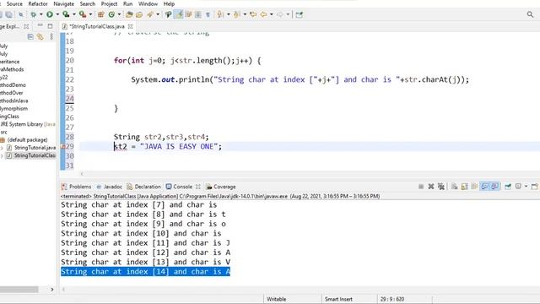Toggle Scroll Lock in console toolbar
The width and height of the screenshot is (540, 304).
click(x=465, y=187)
